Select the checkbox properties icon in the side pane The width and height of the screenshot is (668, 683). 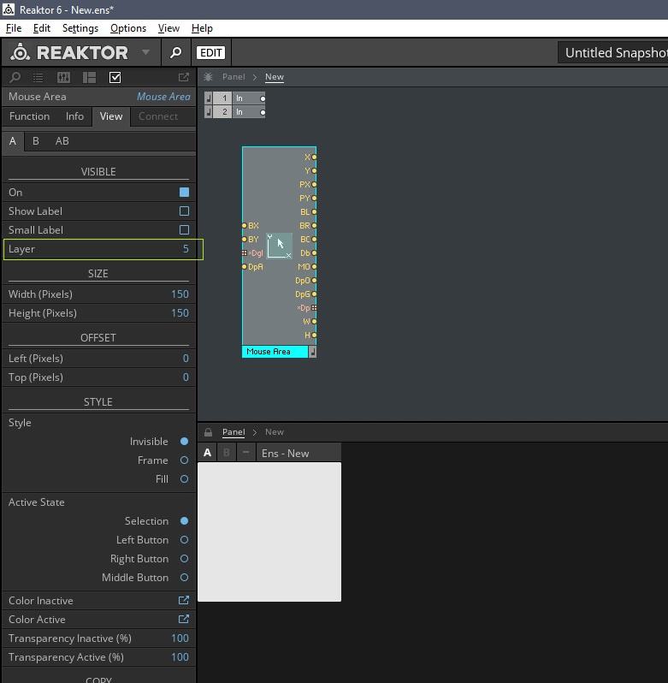(x=115, y=78)
